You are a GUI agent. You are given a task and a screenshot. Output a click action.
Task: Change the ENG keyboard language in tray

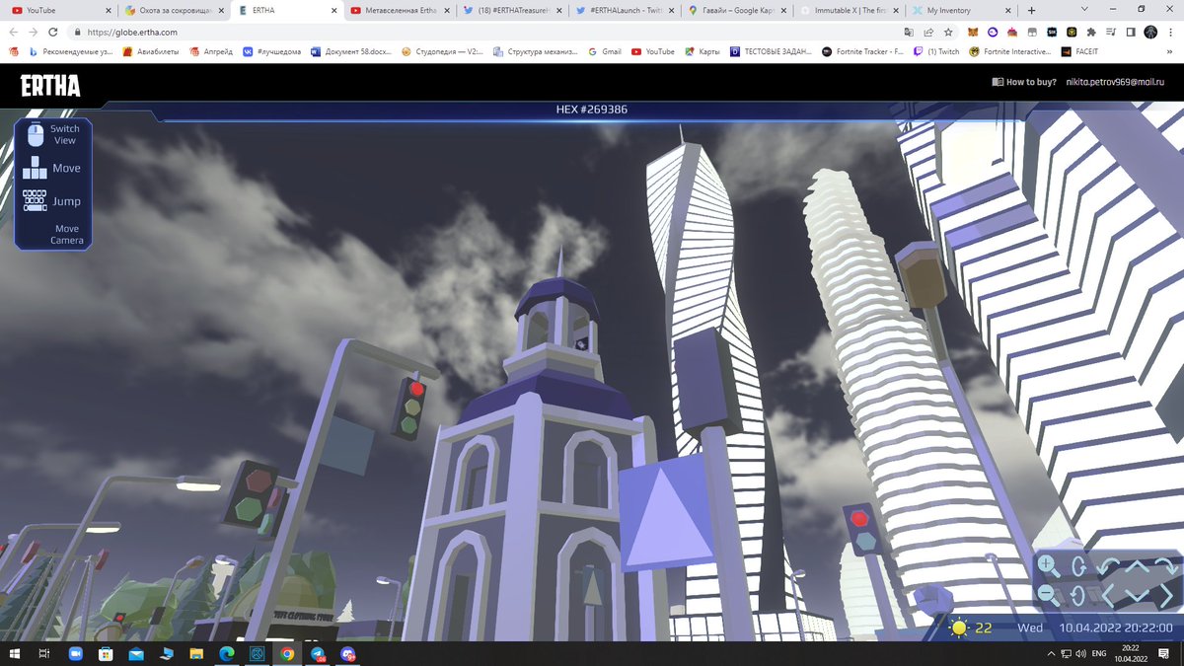pos(1098,654)
